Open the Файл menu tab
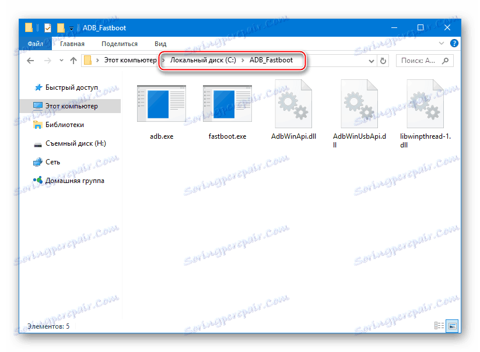The width and height of the screenshot is (480, 352). pos(35,44)
